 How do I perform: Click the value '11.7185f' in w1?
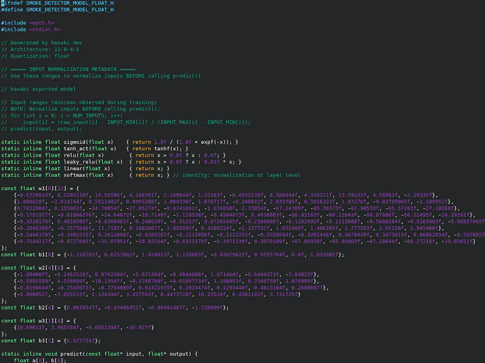click(110, 228)
